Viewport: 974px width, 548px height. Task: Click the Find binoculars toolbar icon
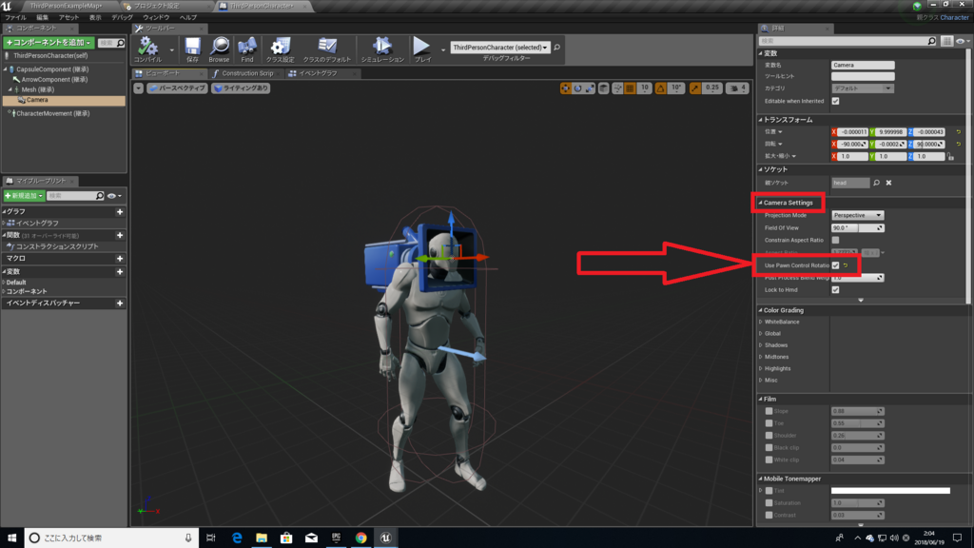pyautogui.click(x=247, y=49)
